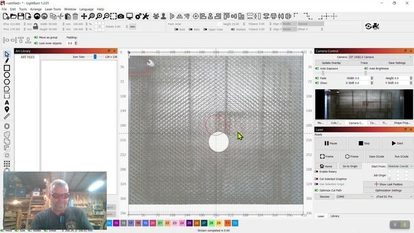
Task: Click the Zoom In magnifier icon
Action: coord(98,16)
